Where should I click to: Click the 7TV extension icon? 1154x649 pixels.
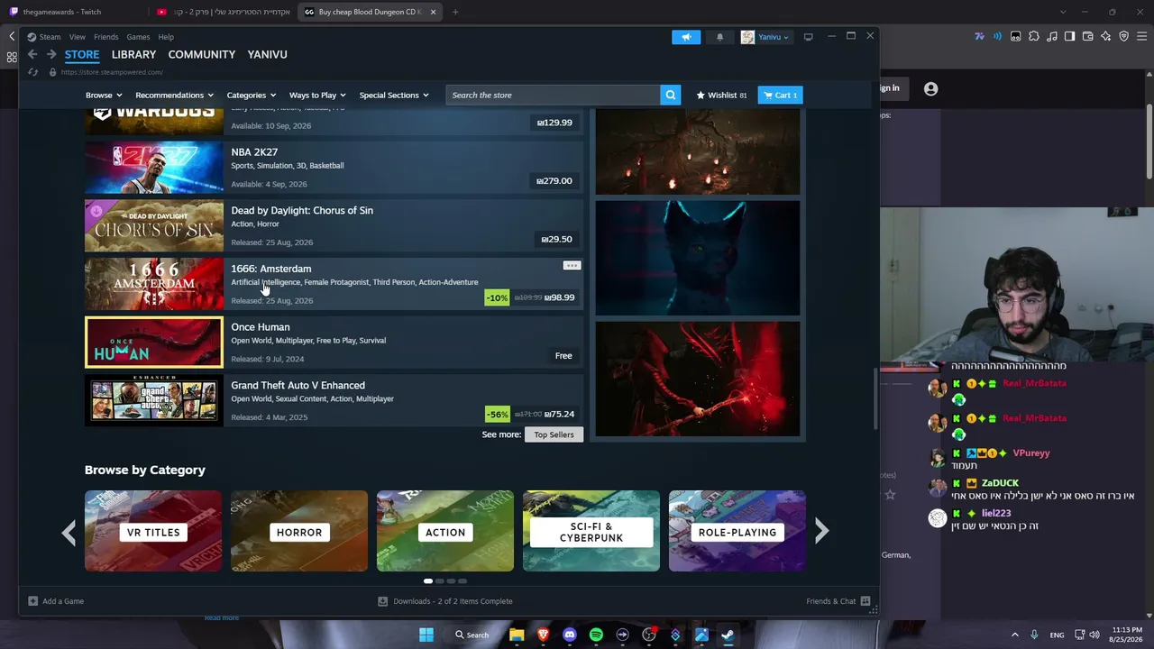[x=979, y=36]
